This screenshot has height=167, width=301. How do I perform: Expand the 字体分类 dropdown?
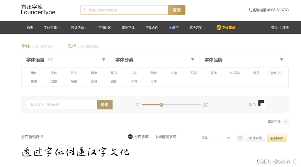click(193, 59)
